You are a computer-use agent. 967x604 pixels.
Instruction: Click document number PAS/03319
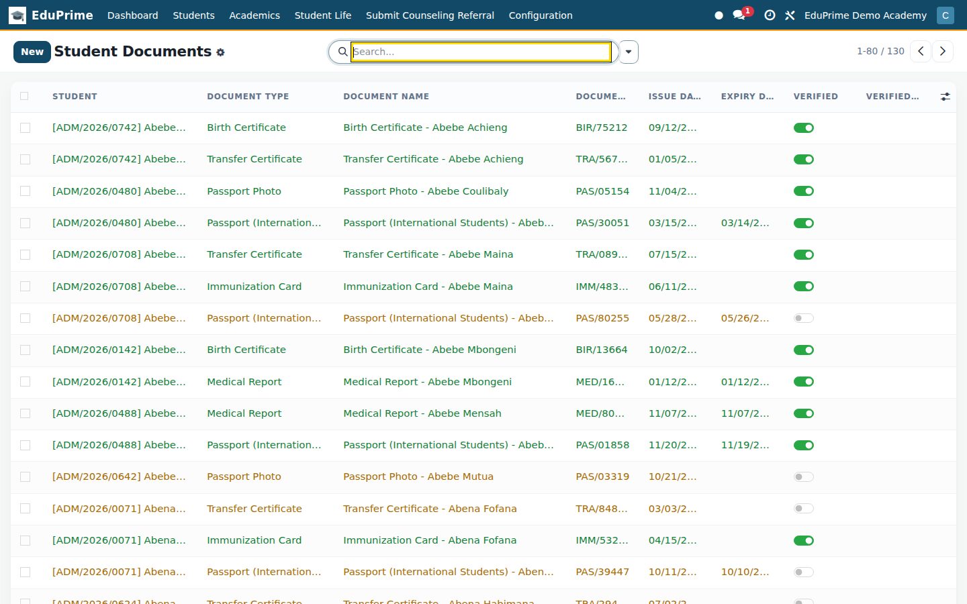(602, 476)
